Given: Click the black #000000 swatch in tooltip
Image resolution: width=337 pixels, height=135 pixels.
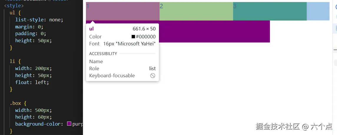Looking at the screenshot, I should (133, 37).
